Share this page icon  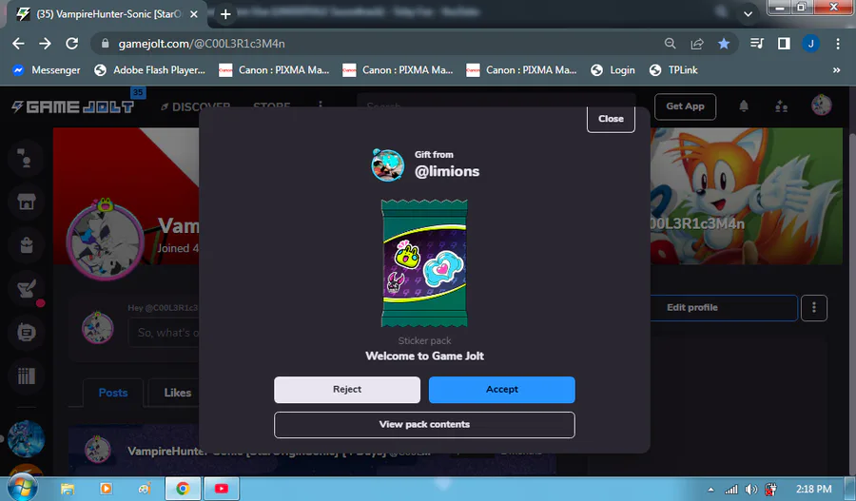coord(697,44)
